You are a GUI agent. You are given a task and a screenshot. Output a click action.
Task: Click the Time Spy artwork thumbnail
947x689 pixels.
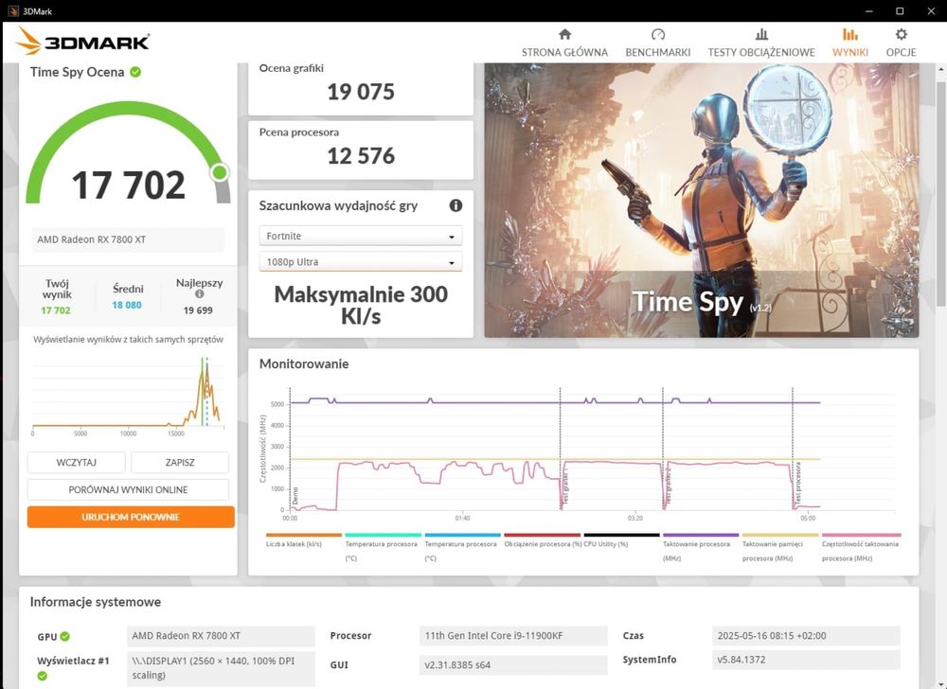[701, 201]
